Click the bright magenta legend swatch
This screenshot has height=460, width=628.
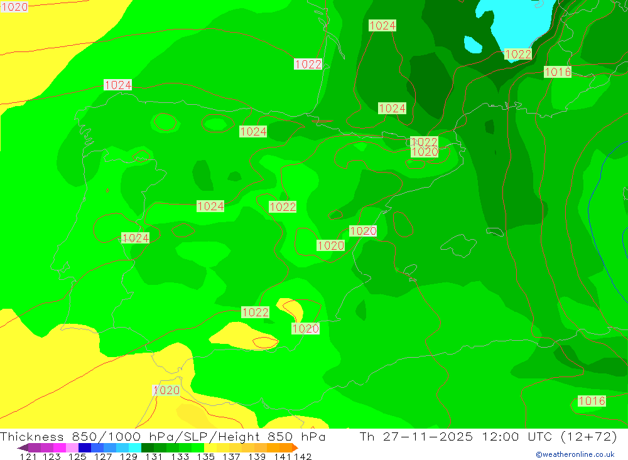click(60, 447)
